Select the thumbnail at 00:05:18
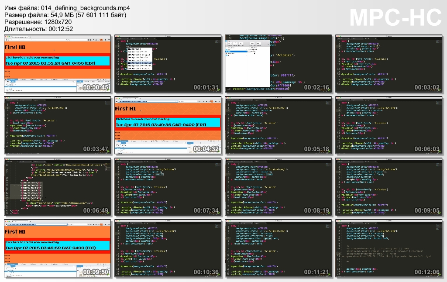This screenshot has width=447, height=282. (x=279, y=125)
